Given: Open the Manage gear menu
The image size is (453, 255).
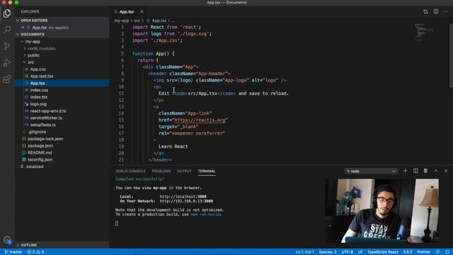Looking at the screenshot, I should [x=7, y=239].
